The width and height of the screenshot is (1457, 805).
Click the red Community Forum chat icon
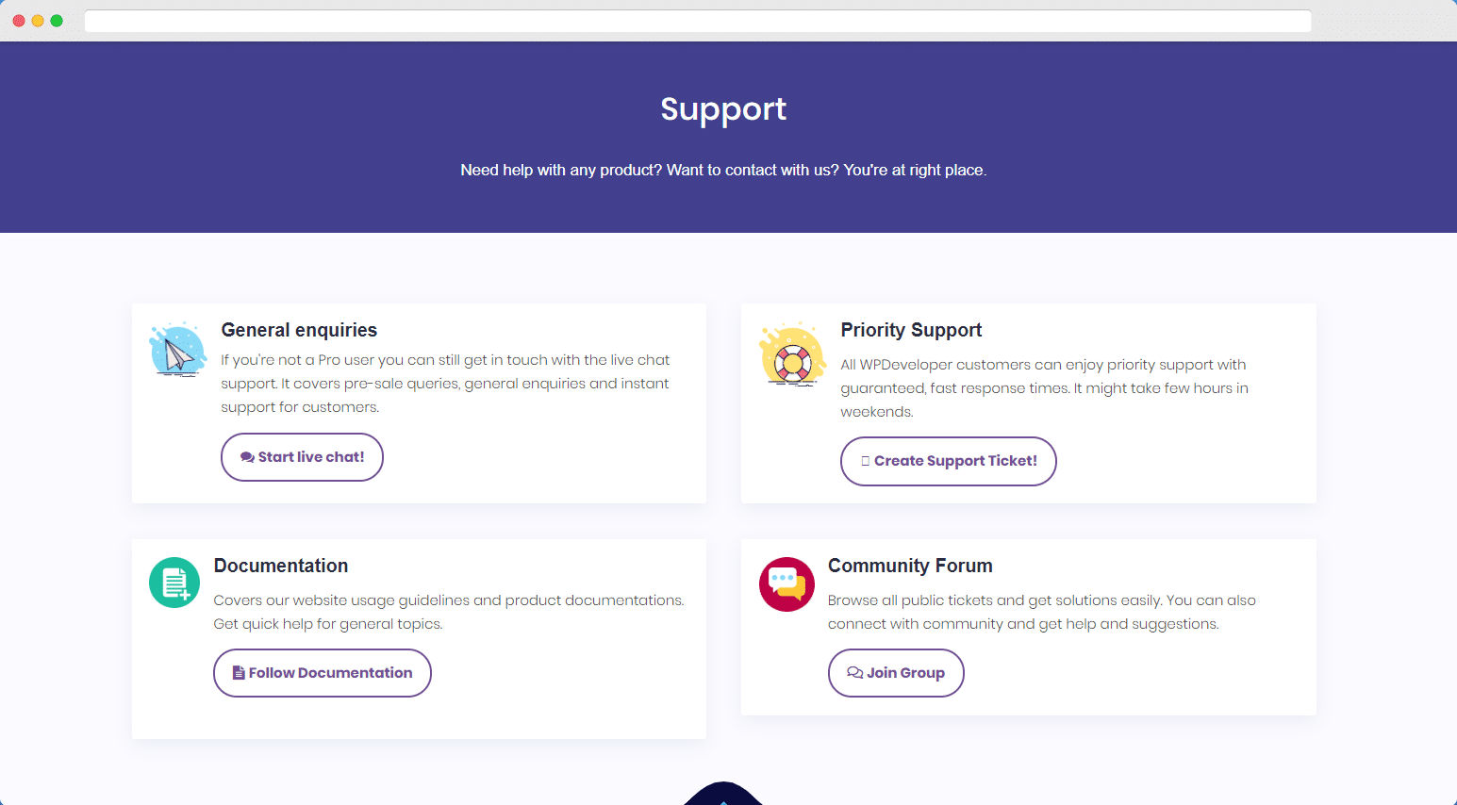[786, 584]
